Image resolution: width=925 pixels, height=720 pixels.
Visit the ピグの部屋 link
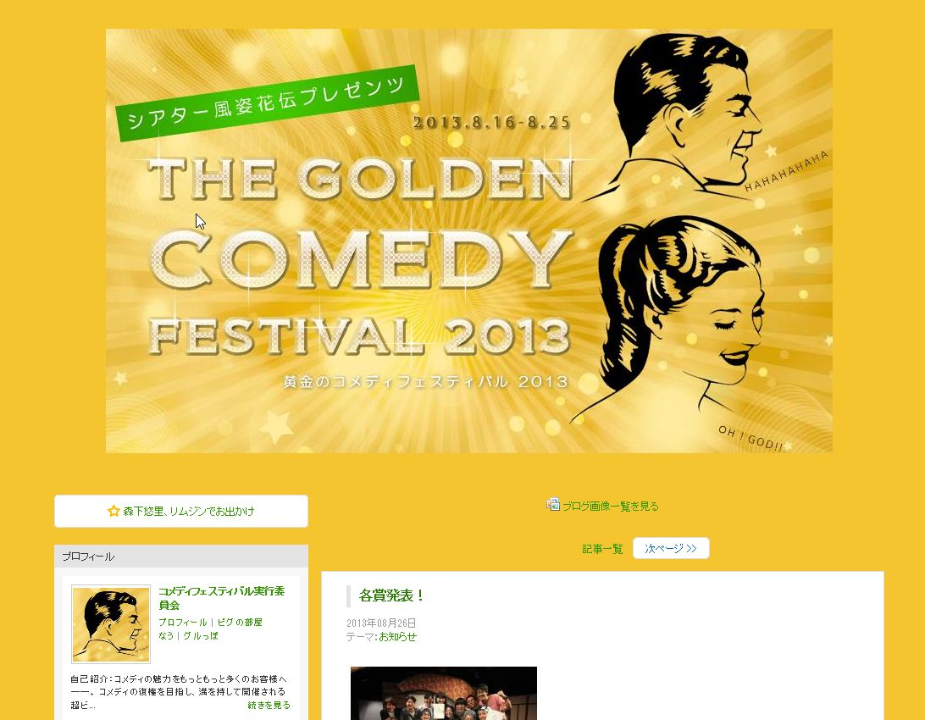(240, 622)
